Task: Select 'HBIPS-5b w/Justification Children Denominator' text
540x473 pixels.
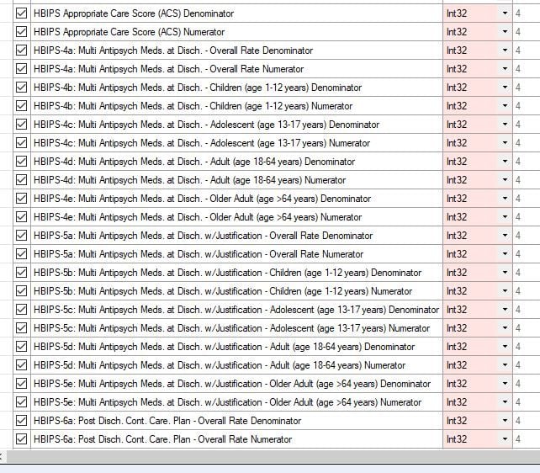Action: point(228,273)
